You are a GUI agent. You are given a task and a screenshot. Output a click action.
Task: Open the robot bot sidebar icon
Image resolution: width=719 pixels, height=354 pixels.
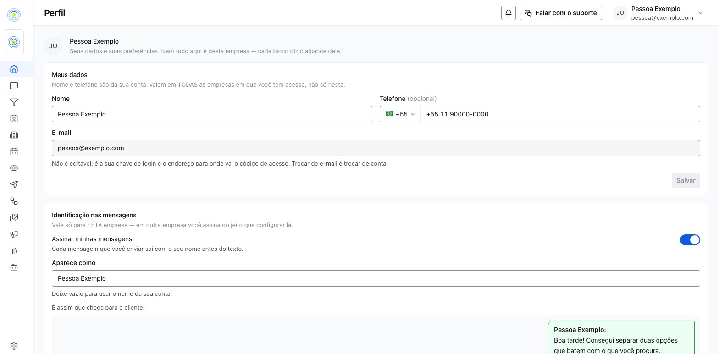(14, 267)
